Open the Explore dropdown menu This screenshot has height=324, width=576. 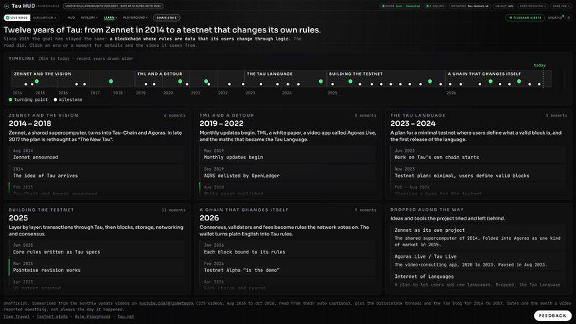click(89, 17)
